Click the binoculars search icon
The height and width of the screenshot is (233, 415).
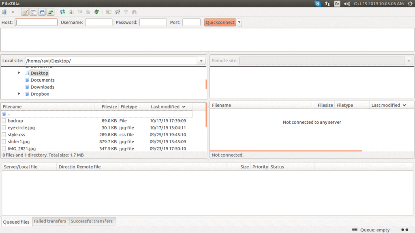point(134,12)
